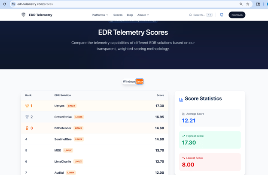Expand the About dropdown menu
The width and height of the screenshot is (268, 175).
(x=143, y=15)
